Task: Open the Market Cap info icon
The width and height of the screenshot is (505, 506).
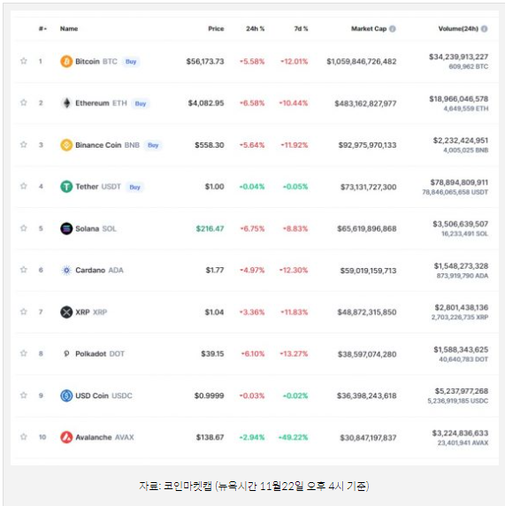Action: tap(393, 28)
